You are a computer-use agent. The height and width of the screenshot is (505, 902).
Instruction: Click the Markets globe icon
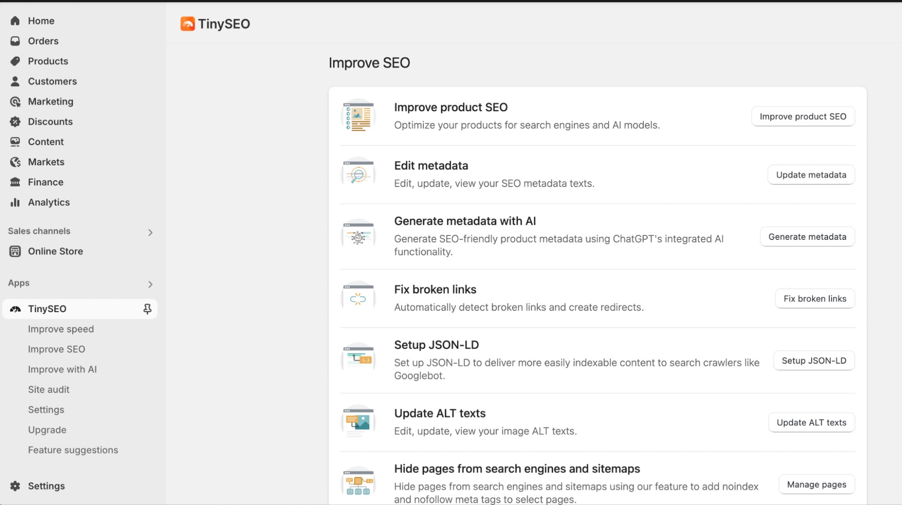(x=15, y=162)
